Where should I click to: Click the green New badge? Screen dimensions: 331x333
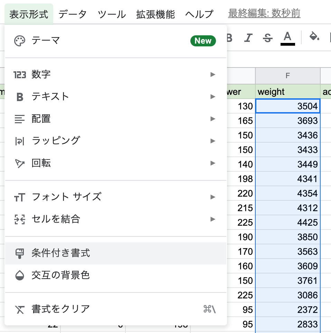click(203, 41)
